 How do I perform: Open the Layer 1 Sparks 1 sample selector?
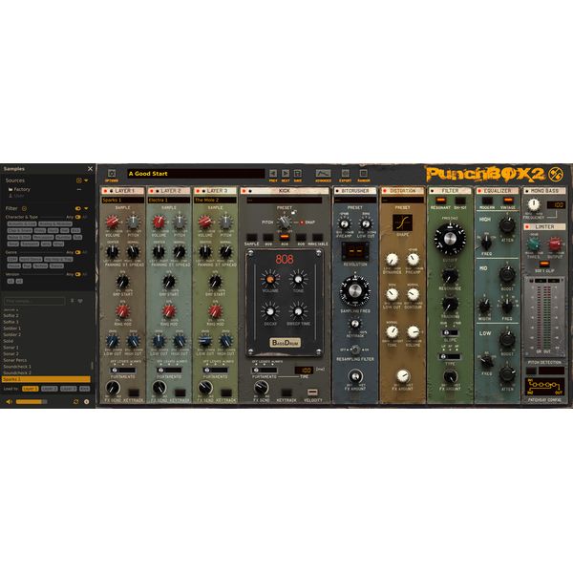[x=123, y=200]
